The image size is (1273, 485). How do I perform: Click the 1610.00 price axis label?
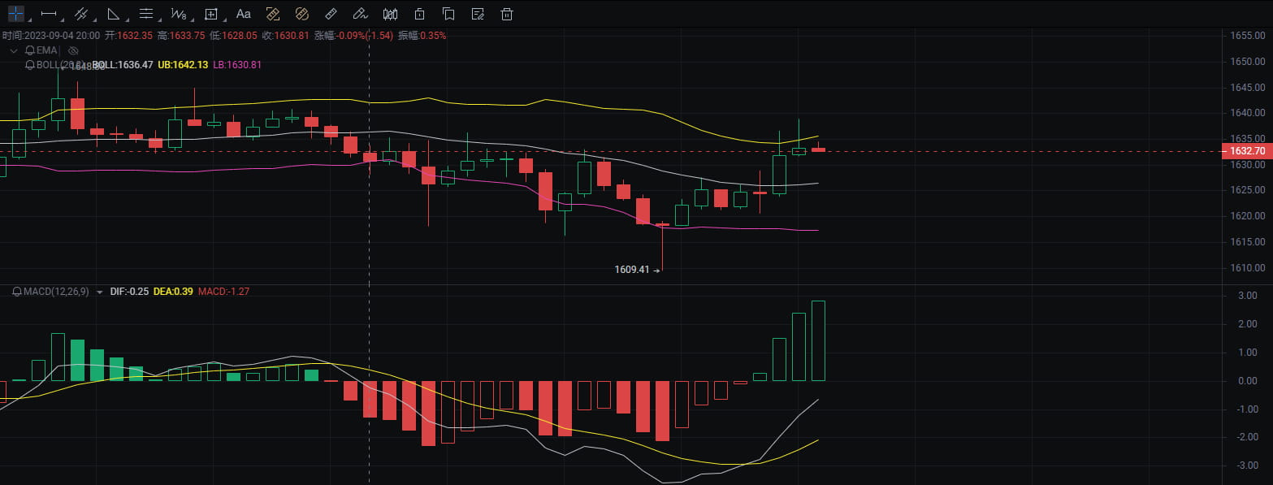[1247, 268]
